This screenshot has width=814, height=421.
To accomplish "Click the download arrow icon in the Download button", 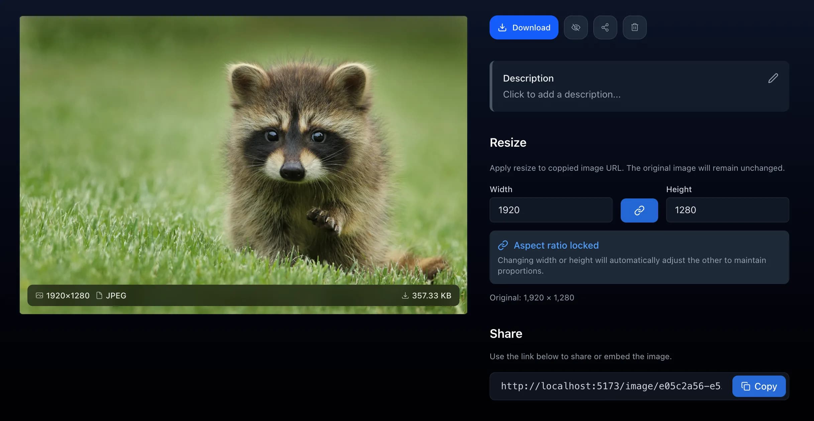I will (502, 27).
